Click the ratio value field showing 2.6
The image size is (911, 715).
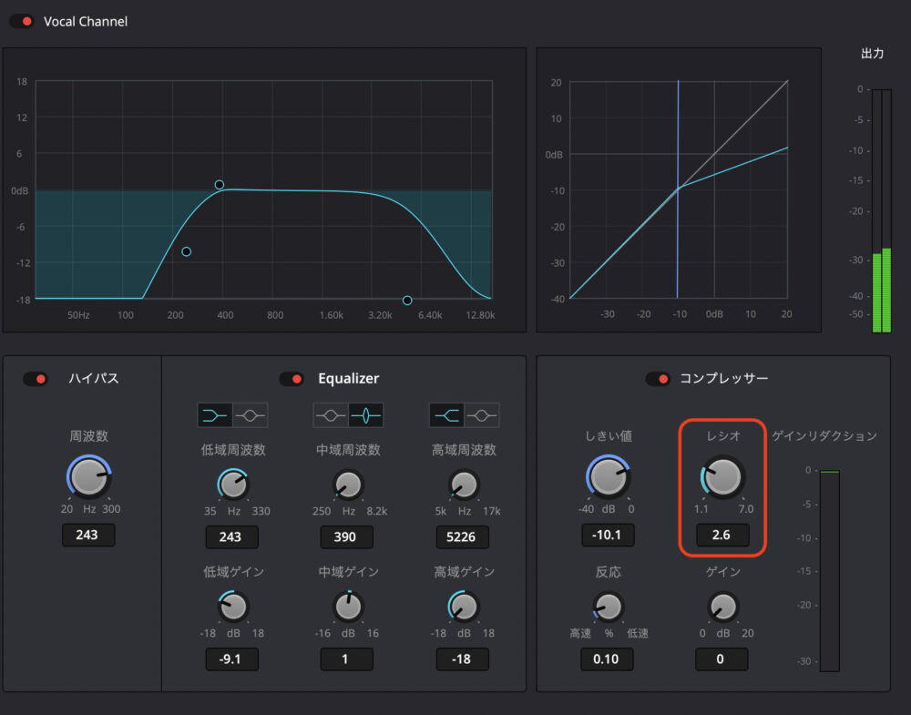click(722, 535)
